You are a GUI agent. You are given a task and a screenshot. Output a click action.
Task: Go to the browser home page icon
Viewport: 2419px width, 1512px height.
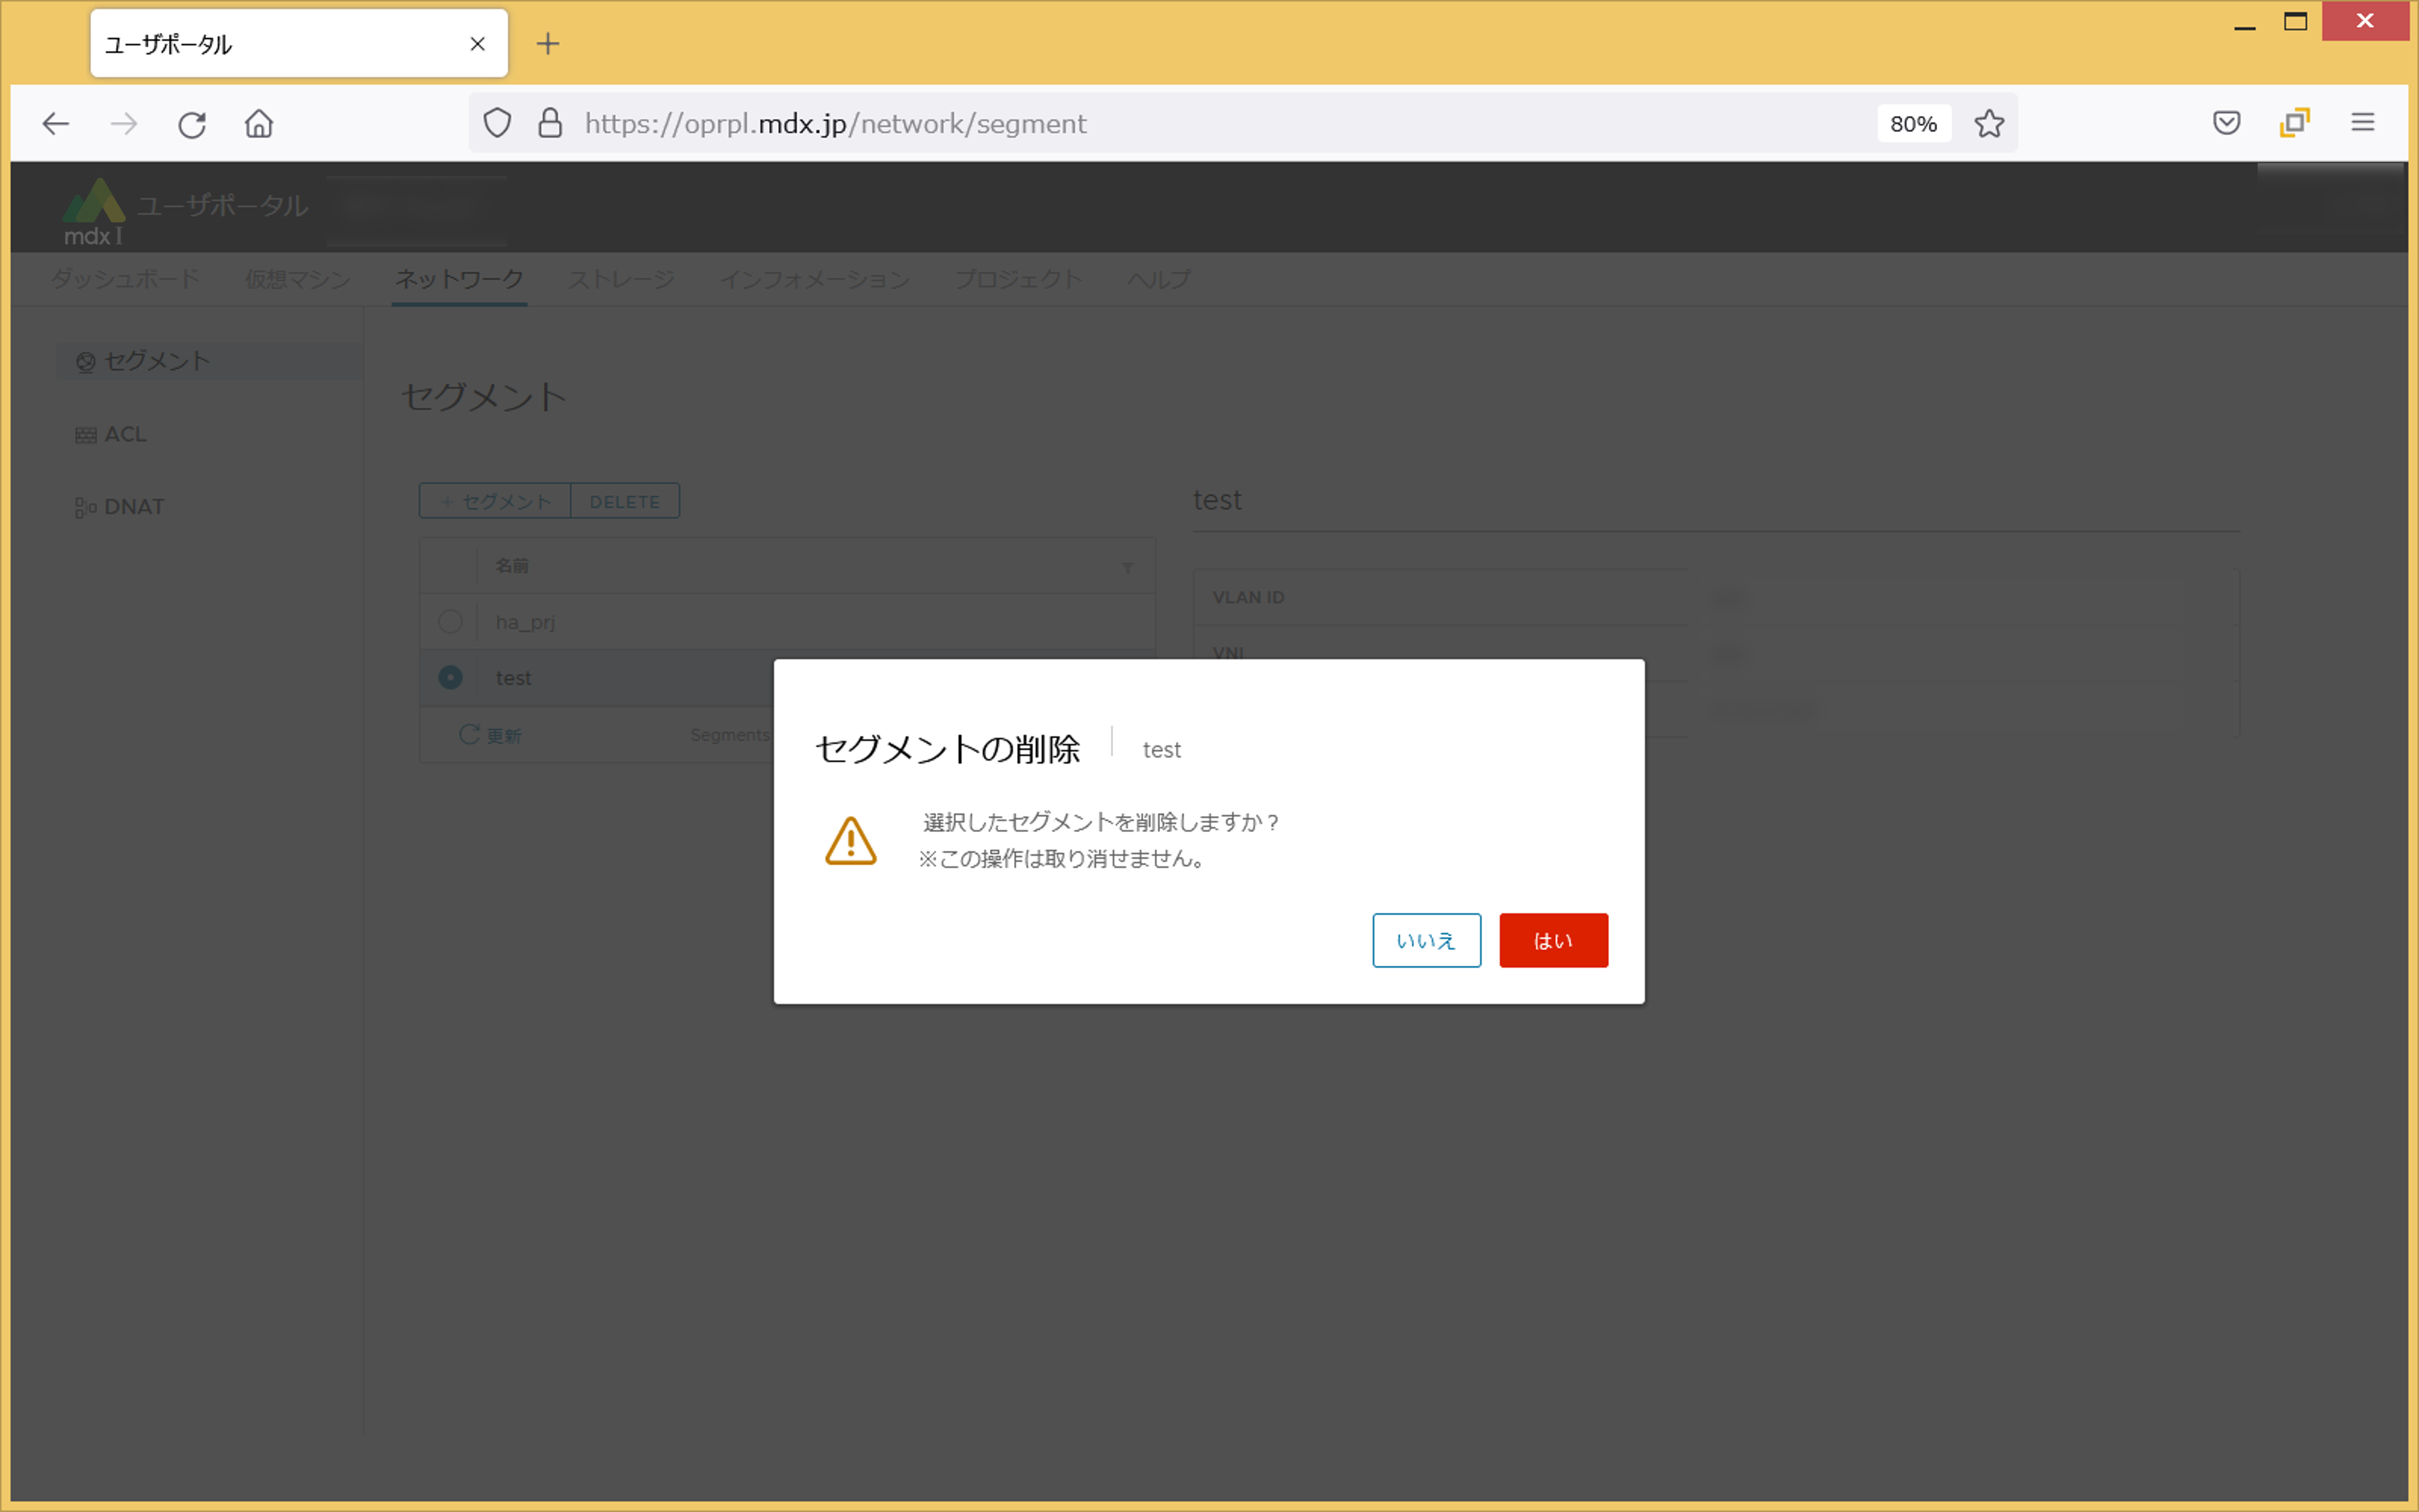click(259, 124)
